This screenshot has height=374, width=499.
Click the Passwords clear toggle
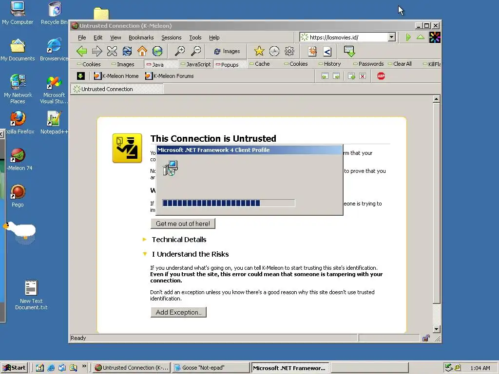pos(368,64)
